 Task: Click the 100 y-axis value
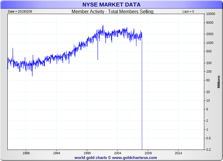coord(209,71)
